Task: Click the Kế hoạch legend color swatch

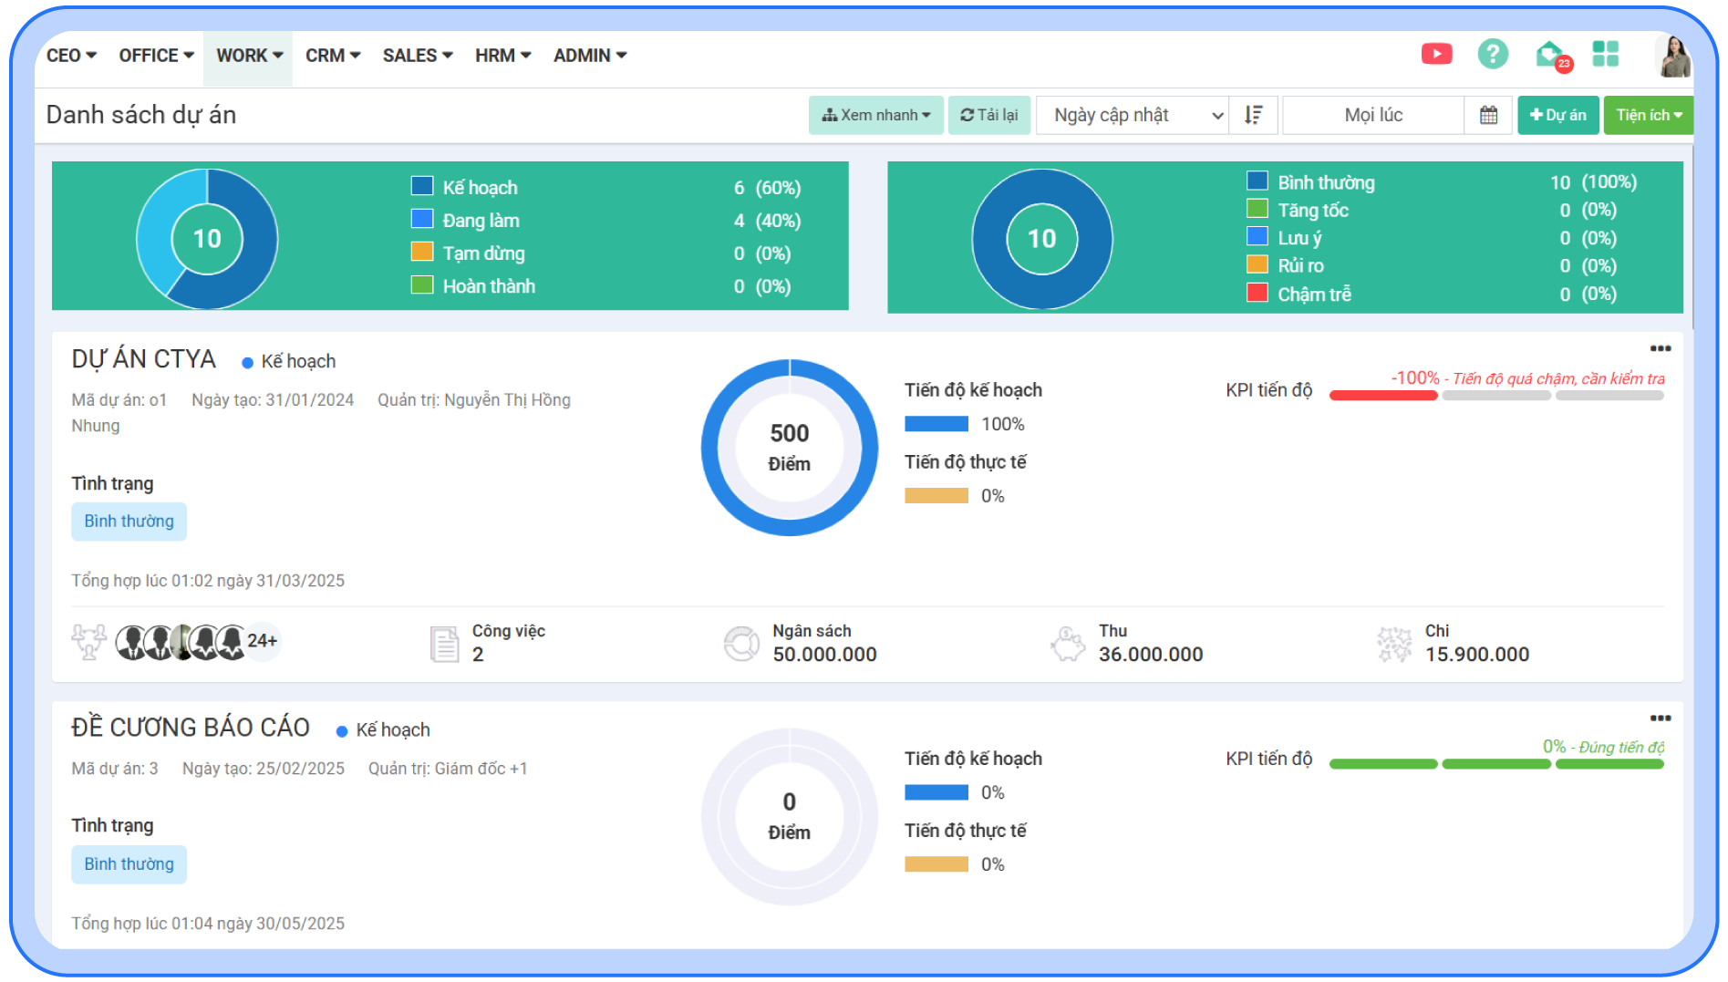Action: click(x=422, y=186)
